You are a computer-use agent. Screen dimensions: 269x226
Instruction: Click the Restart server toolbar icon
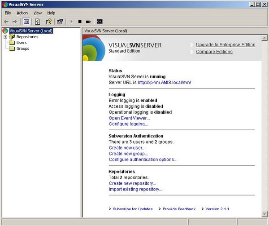(89, 22)
